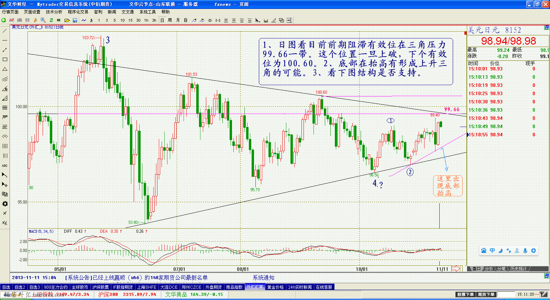
Task: Toggle the monthly 月 period button
Action: 178,20
